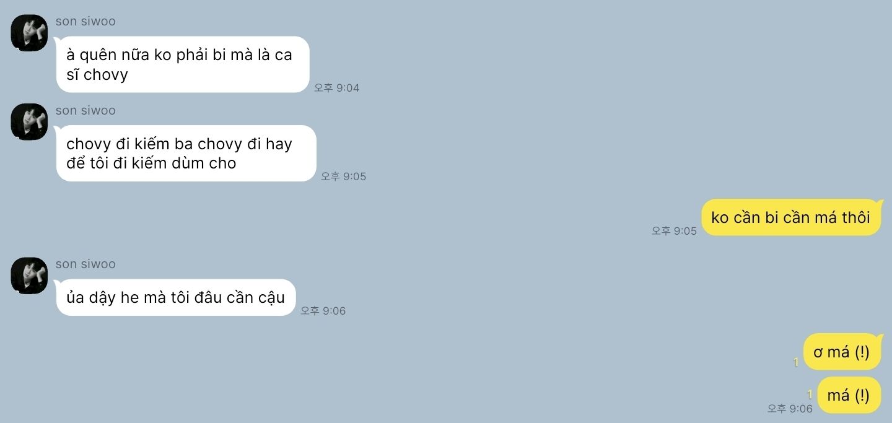Click the 오후 9:05 timestamp beside the yellow bubble
892x423 pixels.
pos(674,231)
